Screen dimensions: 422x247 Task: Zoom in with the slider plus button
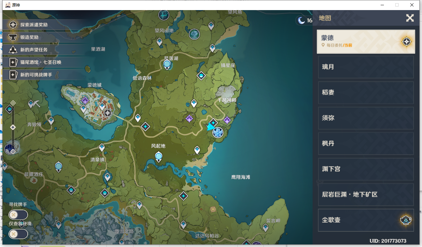(x=13, y=103)
